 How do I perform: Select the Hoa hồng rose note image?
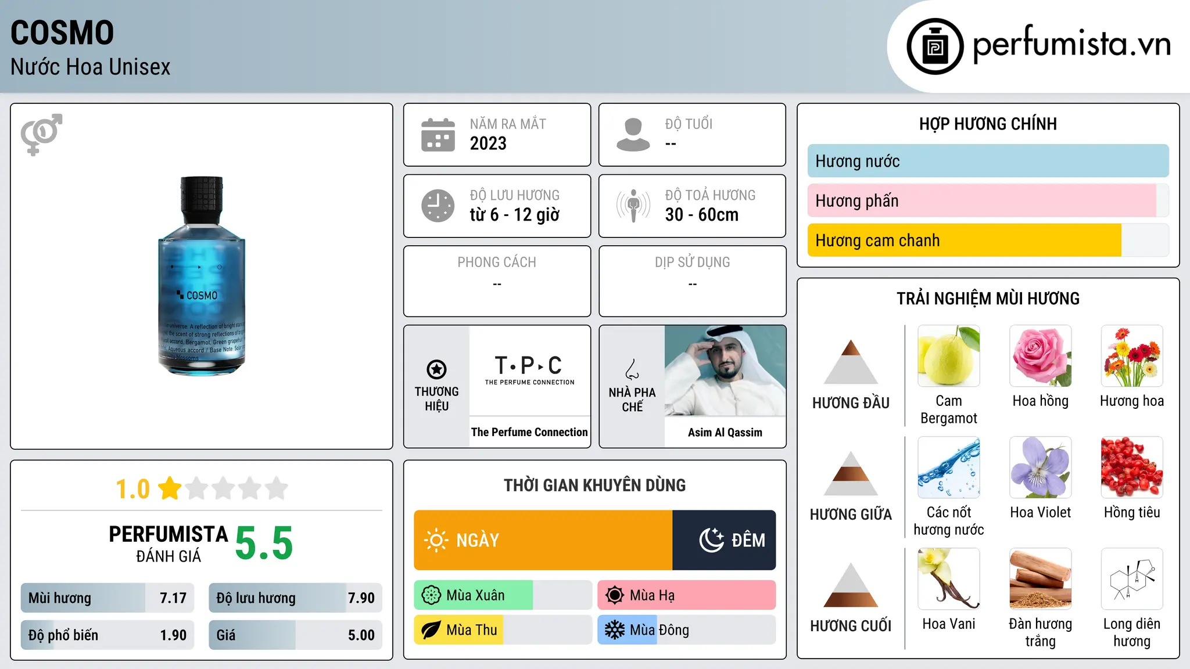[x=1041, y=356]
